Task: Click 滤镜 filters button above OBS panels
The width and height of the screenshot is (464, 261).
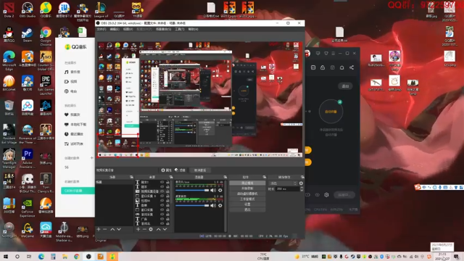Action: 180,170
